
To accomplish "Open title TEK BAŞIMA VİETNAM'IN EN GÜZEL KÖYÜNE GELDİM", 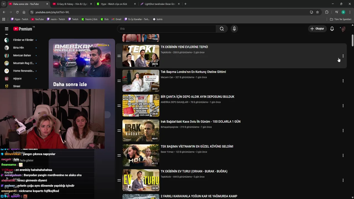I will 197,146.
